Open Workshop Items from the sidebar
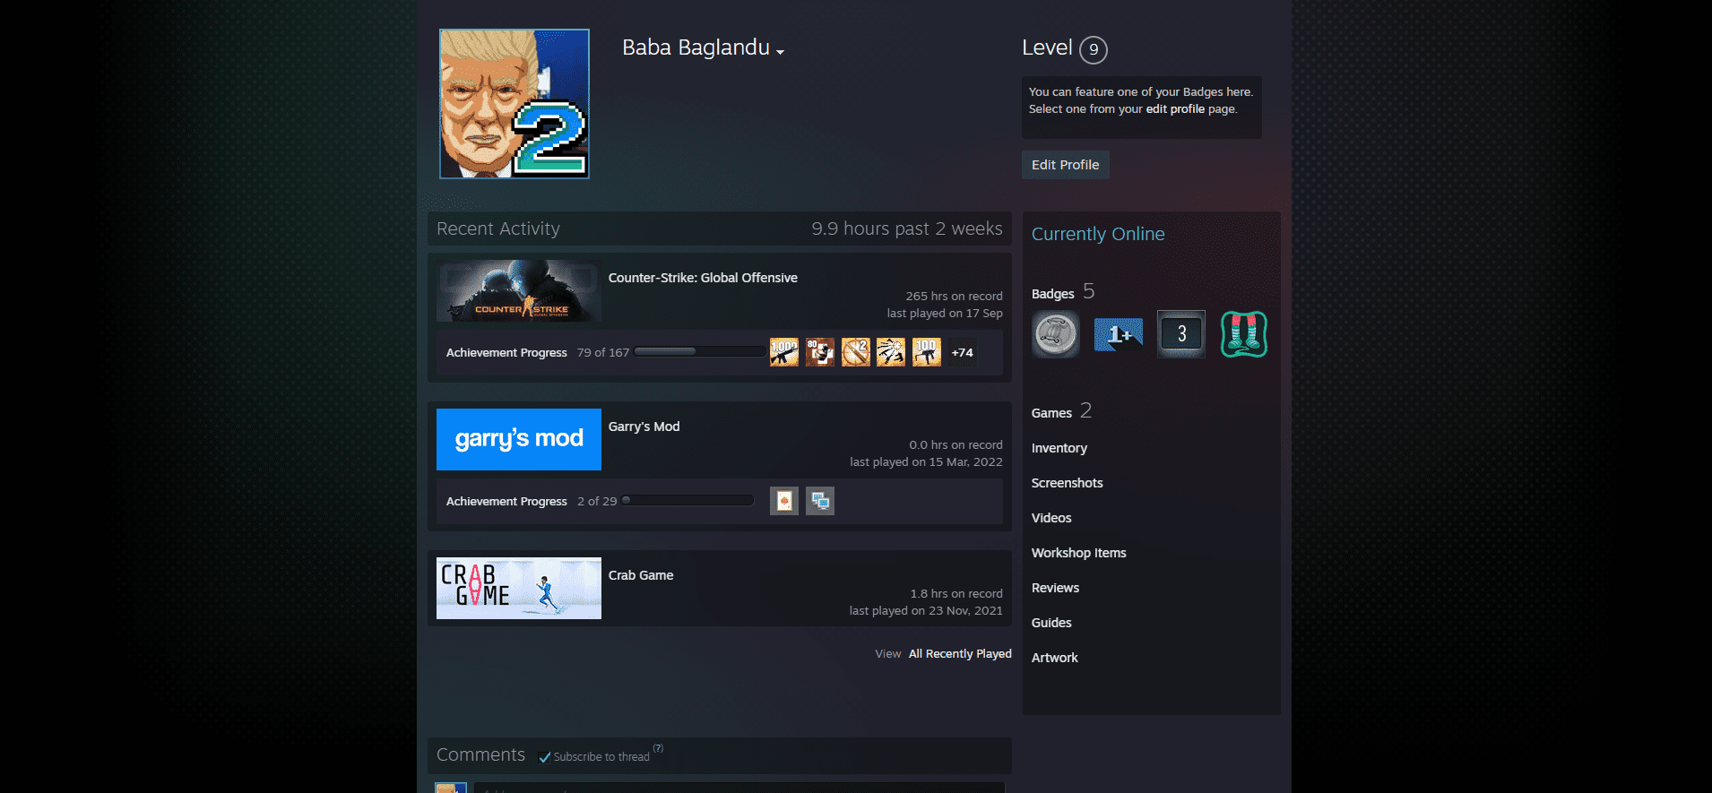The image size is (1712, 793). (1078, 553)
